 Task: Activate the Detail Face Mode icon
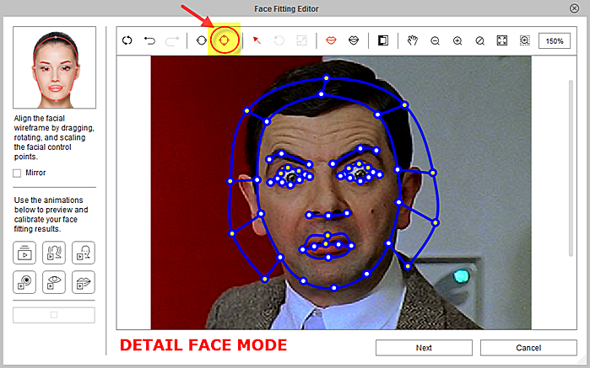click(x=225, y=40)
